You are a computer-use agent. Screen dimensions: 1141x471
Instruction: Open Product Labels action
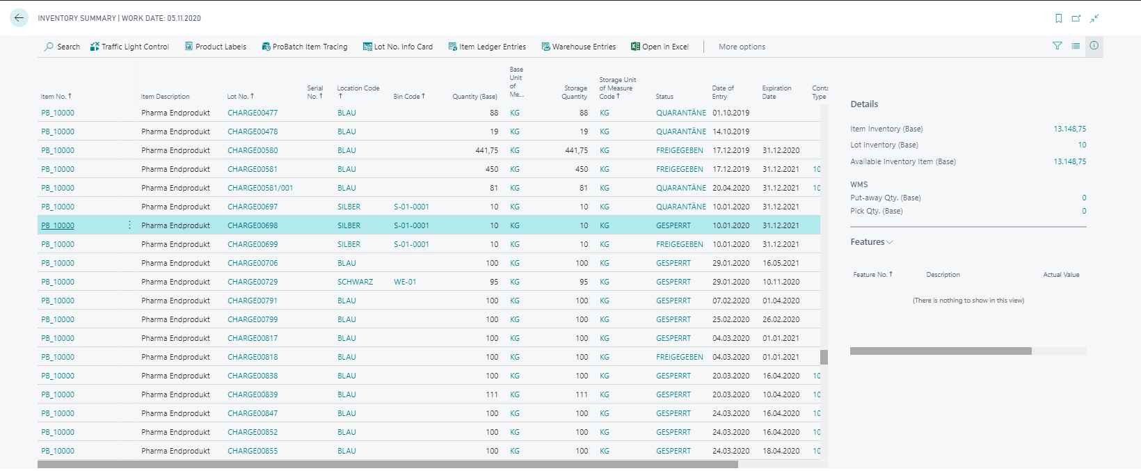tap(216, 47)
